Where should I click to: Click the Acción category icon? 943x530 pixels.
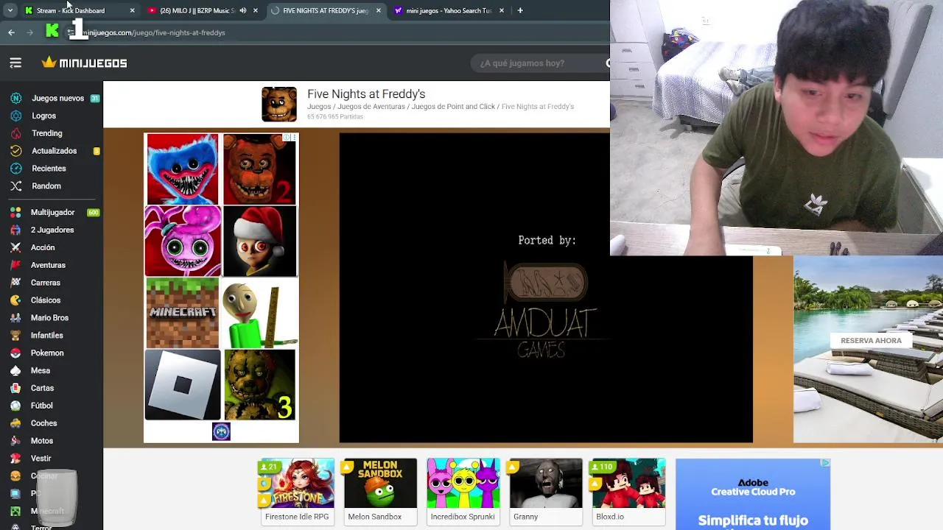pos(15,247)
